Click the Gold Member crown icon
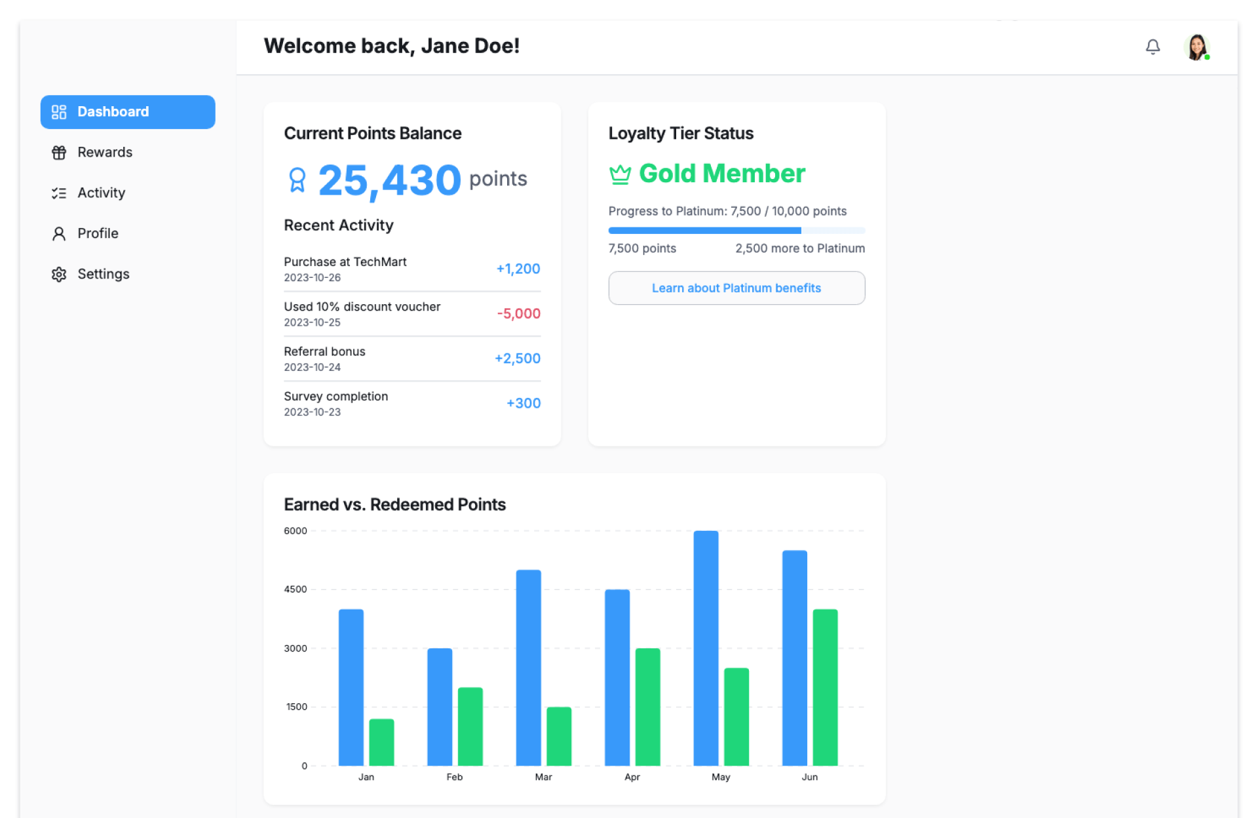Image resolution: width=1258 pixels, height=818 pixels. pyautogui.click(x=620, y=174)
